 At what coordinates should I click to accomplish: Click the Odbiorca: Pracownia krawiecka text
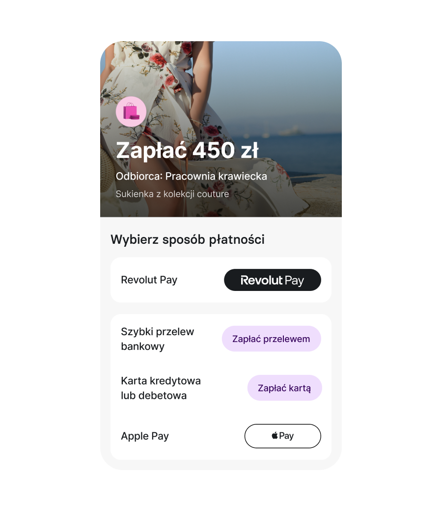[x=192, y=176]
